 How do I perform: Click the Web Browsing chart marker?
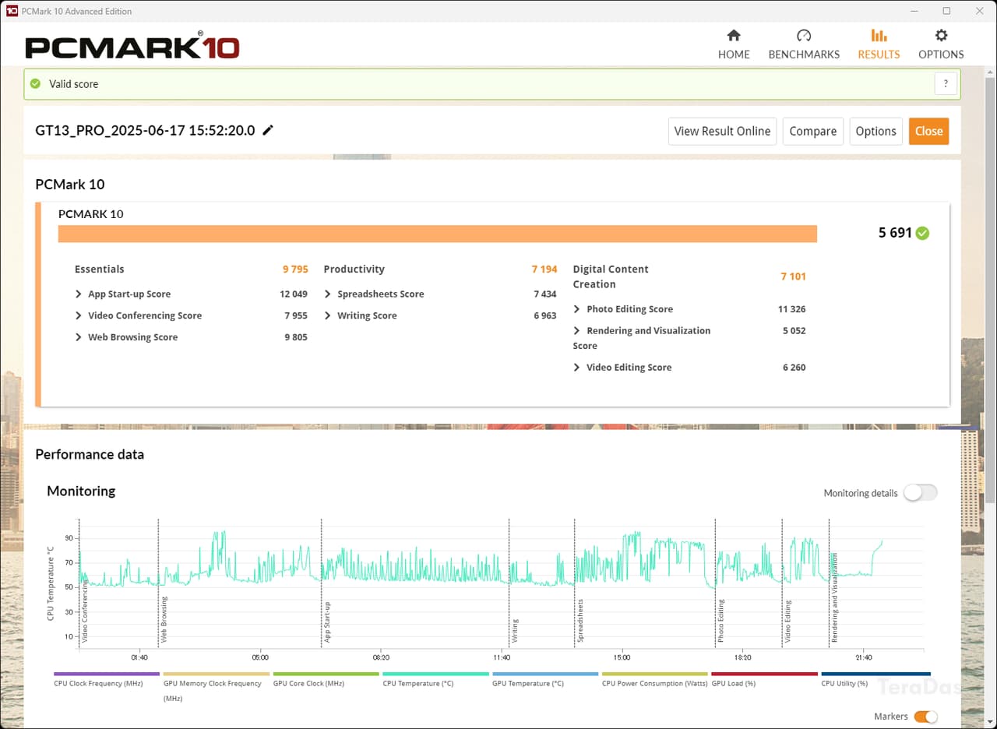tap(164, 621)
